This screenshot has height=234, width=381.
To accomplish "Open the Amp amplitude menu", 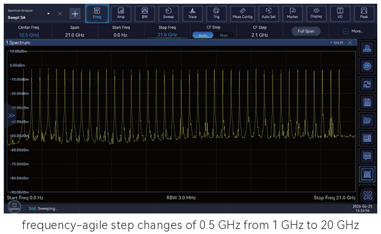I will pyautogui.click(x=121, y=14).
